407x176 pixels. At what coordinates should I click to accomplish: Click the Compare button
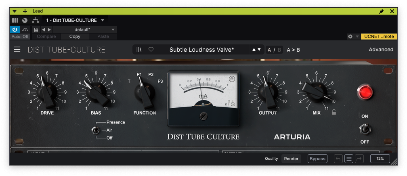tap(46, 37)
